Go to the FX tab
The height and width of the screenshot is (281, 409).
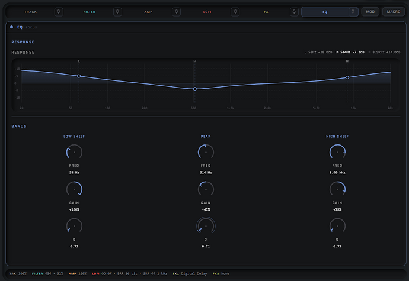pos(266,12)
